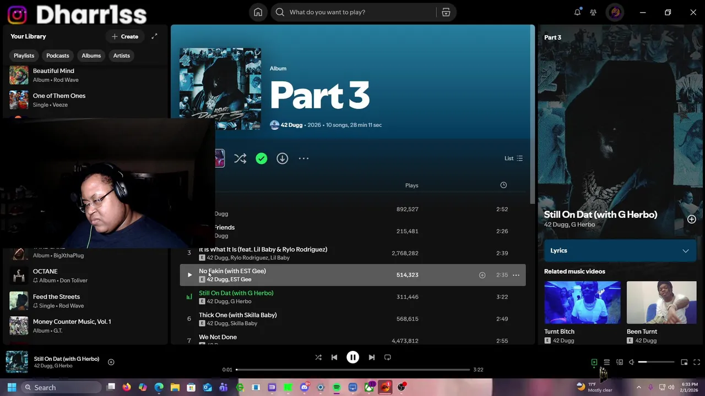The image size is (705, 396).
Task: Add Still On Dat to library in right panel
Action: [691, 219]
